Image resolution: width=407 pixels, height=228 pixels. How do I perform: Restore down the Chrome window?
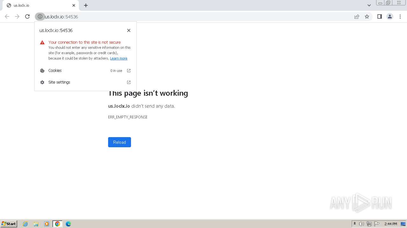[x=388, y=3]
